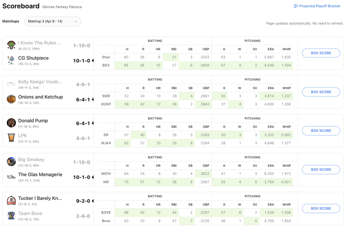Viewport: 346px width, 233px height.
Task: Click LPK team logo icon
Action: (x=11, y=138)
